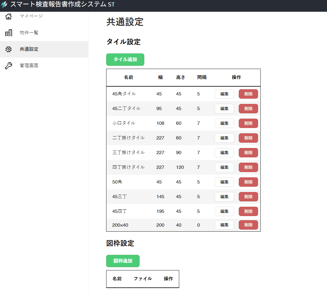Edit the 45角タイル row
The width and height of the screenshot is (327, 293).
click(224, 94)
